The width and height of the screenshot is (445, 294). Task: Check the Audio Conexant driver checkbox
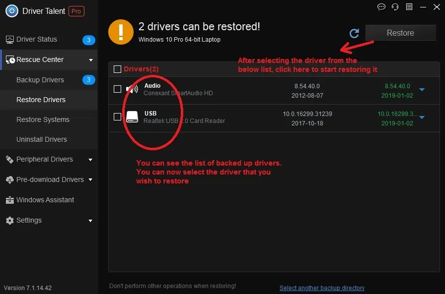[x=117, y=89]
